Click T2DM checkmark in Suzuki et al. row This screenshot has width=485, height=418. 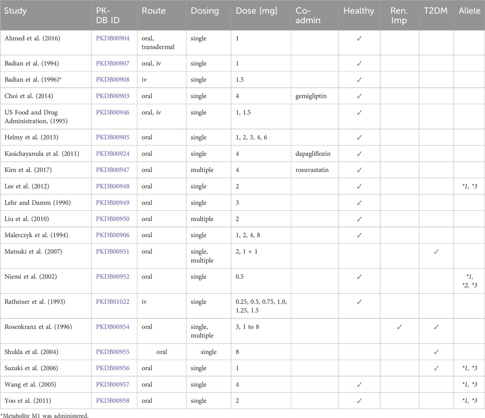click(x=436, y=368)
